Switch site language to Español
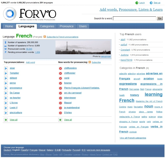 25,150
